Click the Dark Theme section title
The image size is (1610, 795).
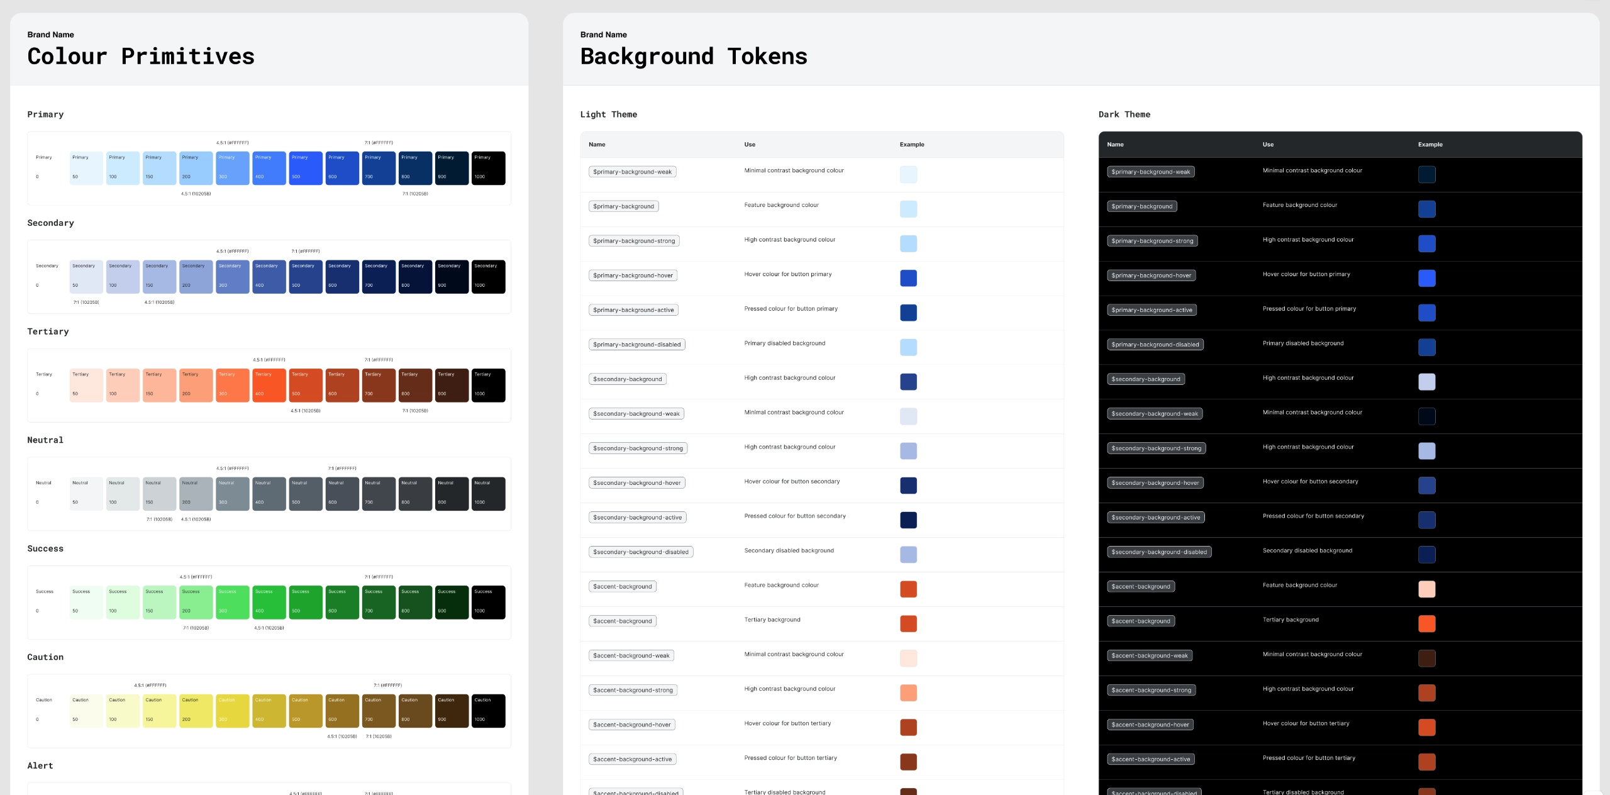pos(1124,114)
